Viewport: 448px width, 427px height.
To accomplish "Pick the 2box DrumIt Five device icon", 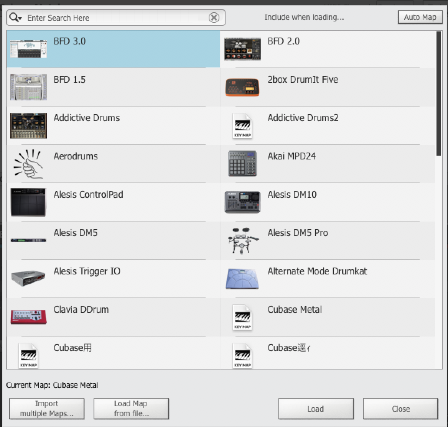I will pos(242,87).
